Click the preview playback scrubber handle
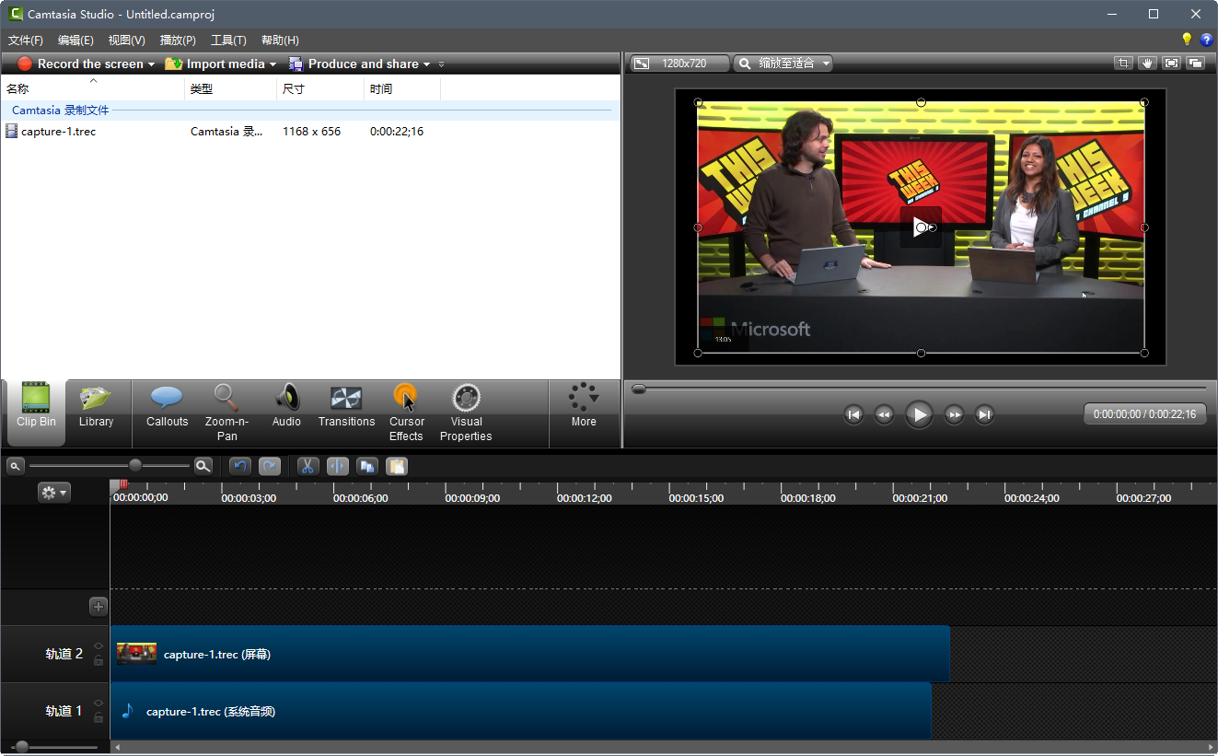 639,389
